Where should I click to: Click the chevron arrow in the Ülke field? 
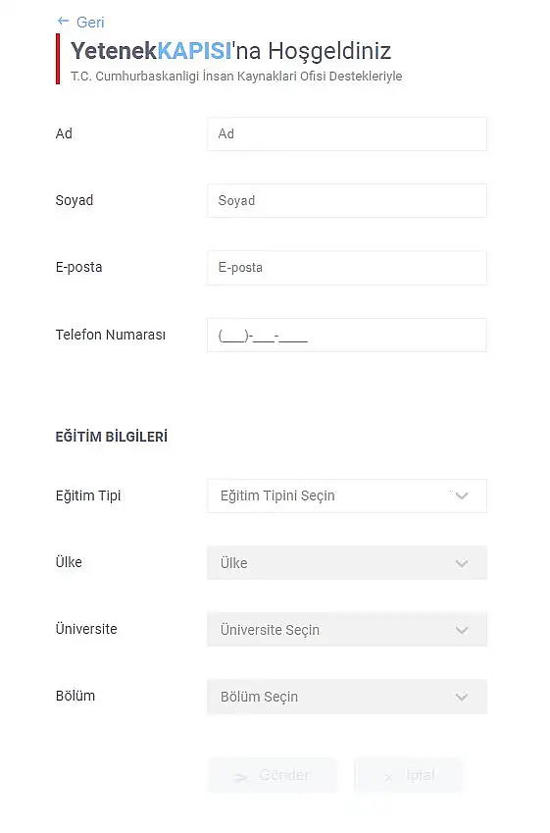[x=462, y=563]
